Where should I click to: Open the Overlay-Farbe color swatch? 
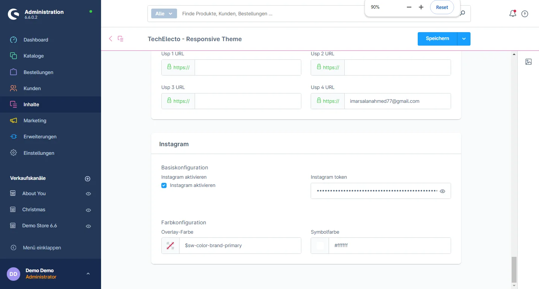(170, 246)
